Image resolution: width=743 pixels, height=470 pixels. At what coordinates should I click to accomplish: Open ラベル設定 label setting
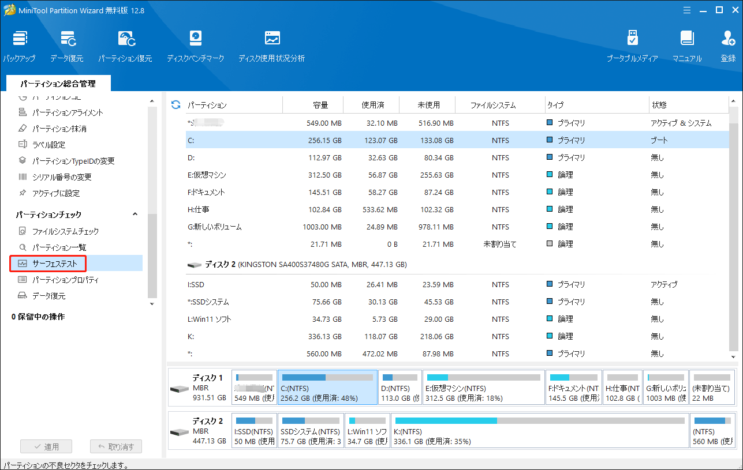42,145
